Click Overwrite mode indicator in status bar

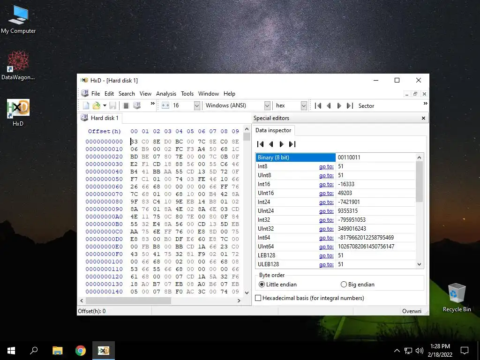(412, 311)
